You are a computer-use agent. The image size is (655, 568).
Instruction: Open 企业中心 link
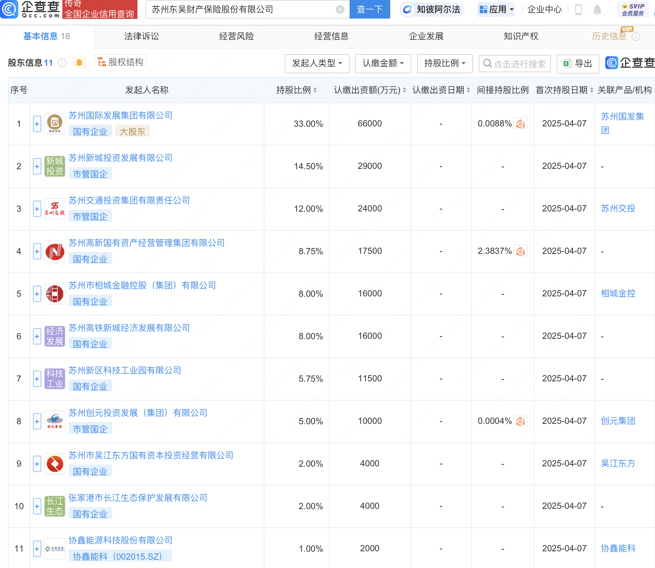tap(544, 9)
